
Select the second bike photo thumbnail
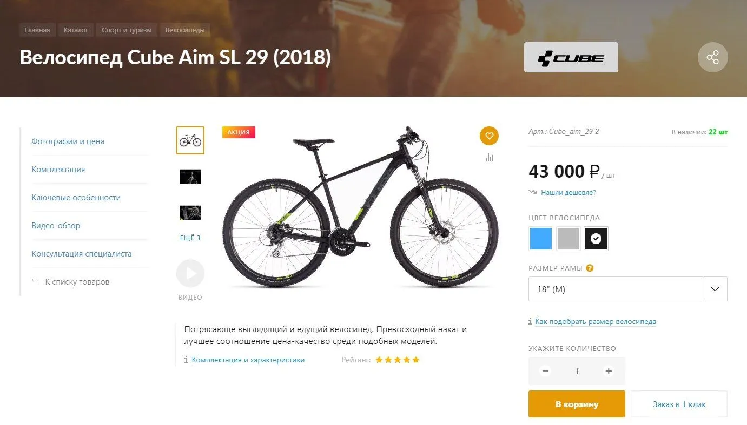[x=190, y=177]
